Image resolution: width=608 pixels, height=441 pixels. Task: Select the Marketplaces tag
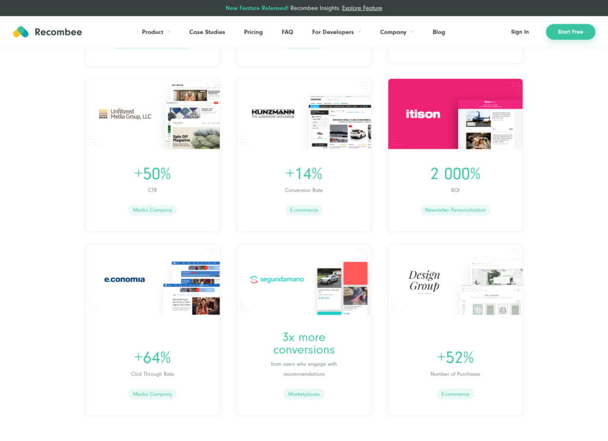303,394
